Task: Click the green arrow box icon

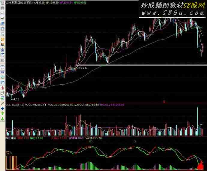Action: tap(2, 98)
